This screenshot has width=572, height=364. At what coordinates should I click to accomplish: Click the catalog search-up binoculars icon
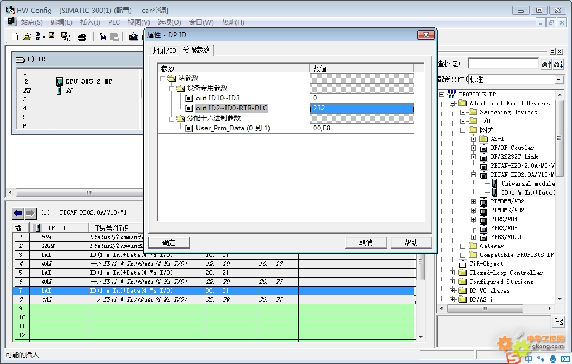[546, 64]
